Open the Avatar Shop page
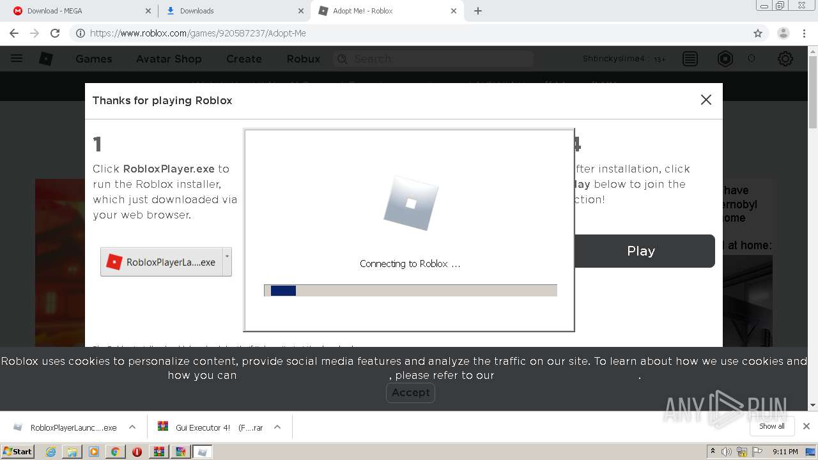818x460 pixels. click(x=169, y=59)
